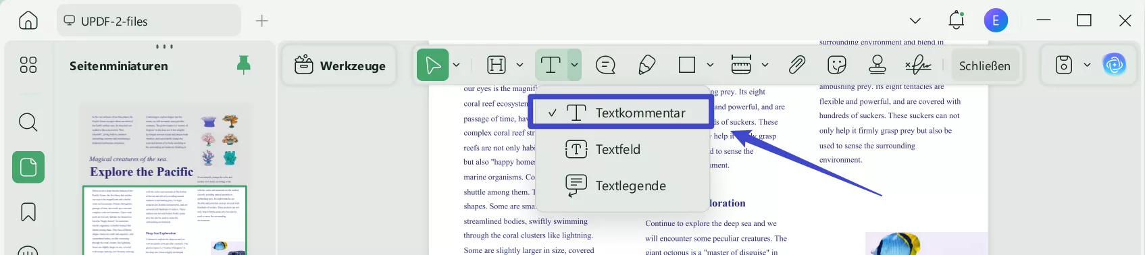Click the Seitenminiaturen panel title
This screenshot has width=1145, height=255.
click(x=119, y=66)
